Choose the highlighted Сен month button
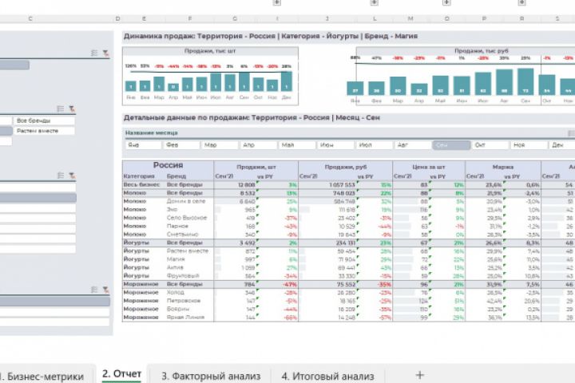 click(x=451, y=145)
